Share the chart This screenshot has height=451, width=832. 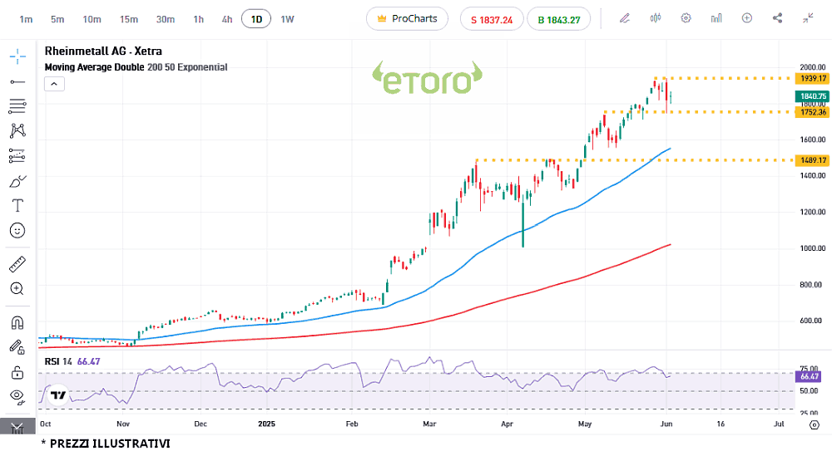pyautogui.click(x=777, y=18)
